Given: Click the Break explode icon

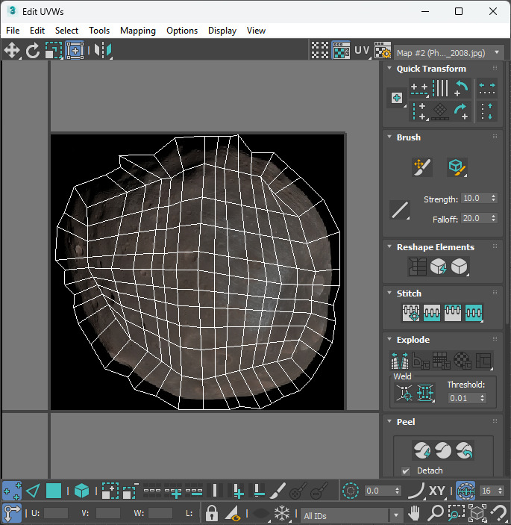Looking at the screenshot, I should point(400,361).
